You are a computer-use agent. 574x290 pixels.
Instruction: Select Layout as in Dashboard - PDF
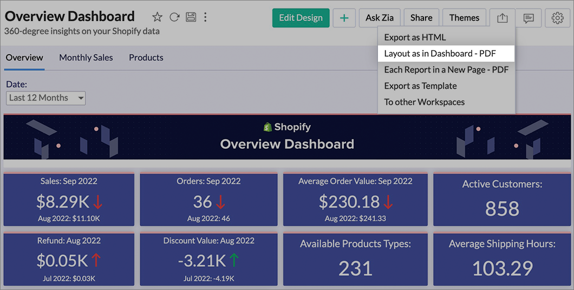(446, 54)
